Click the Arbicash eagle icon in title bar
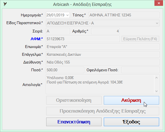This screenshot has width=165, height=132. (5, 4)
